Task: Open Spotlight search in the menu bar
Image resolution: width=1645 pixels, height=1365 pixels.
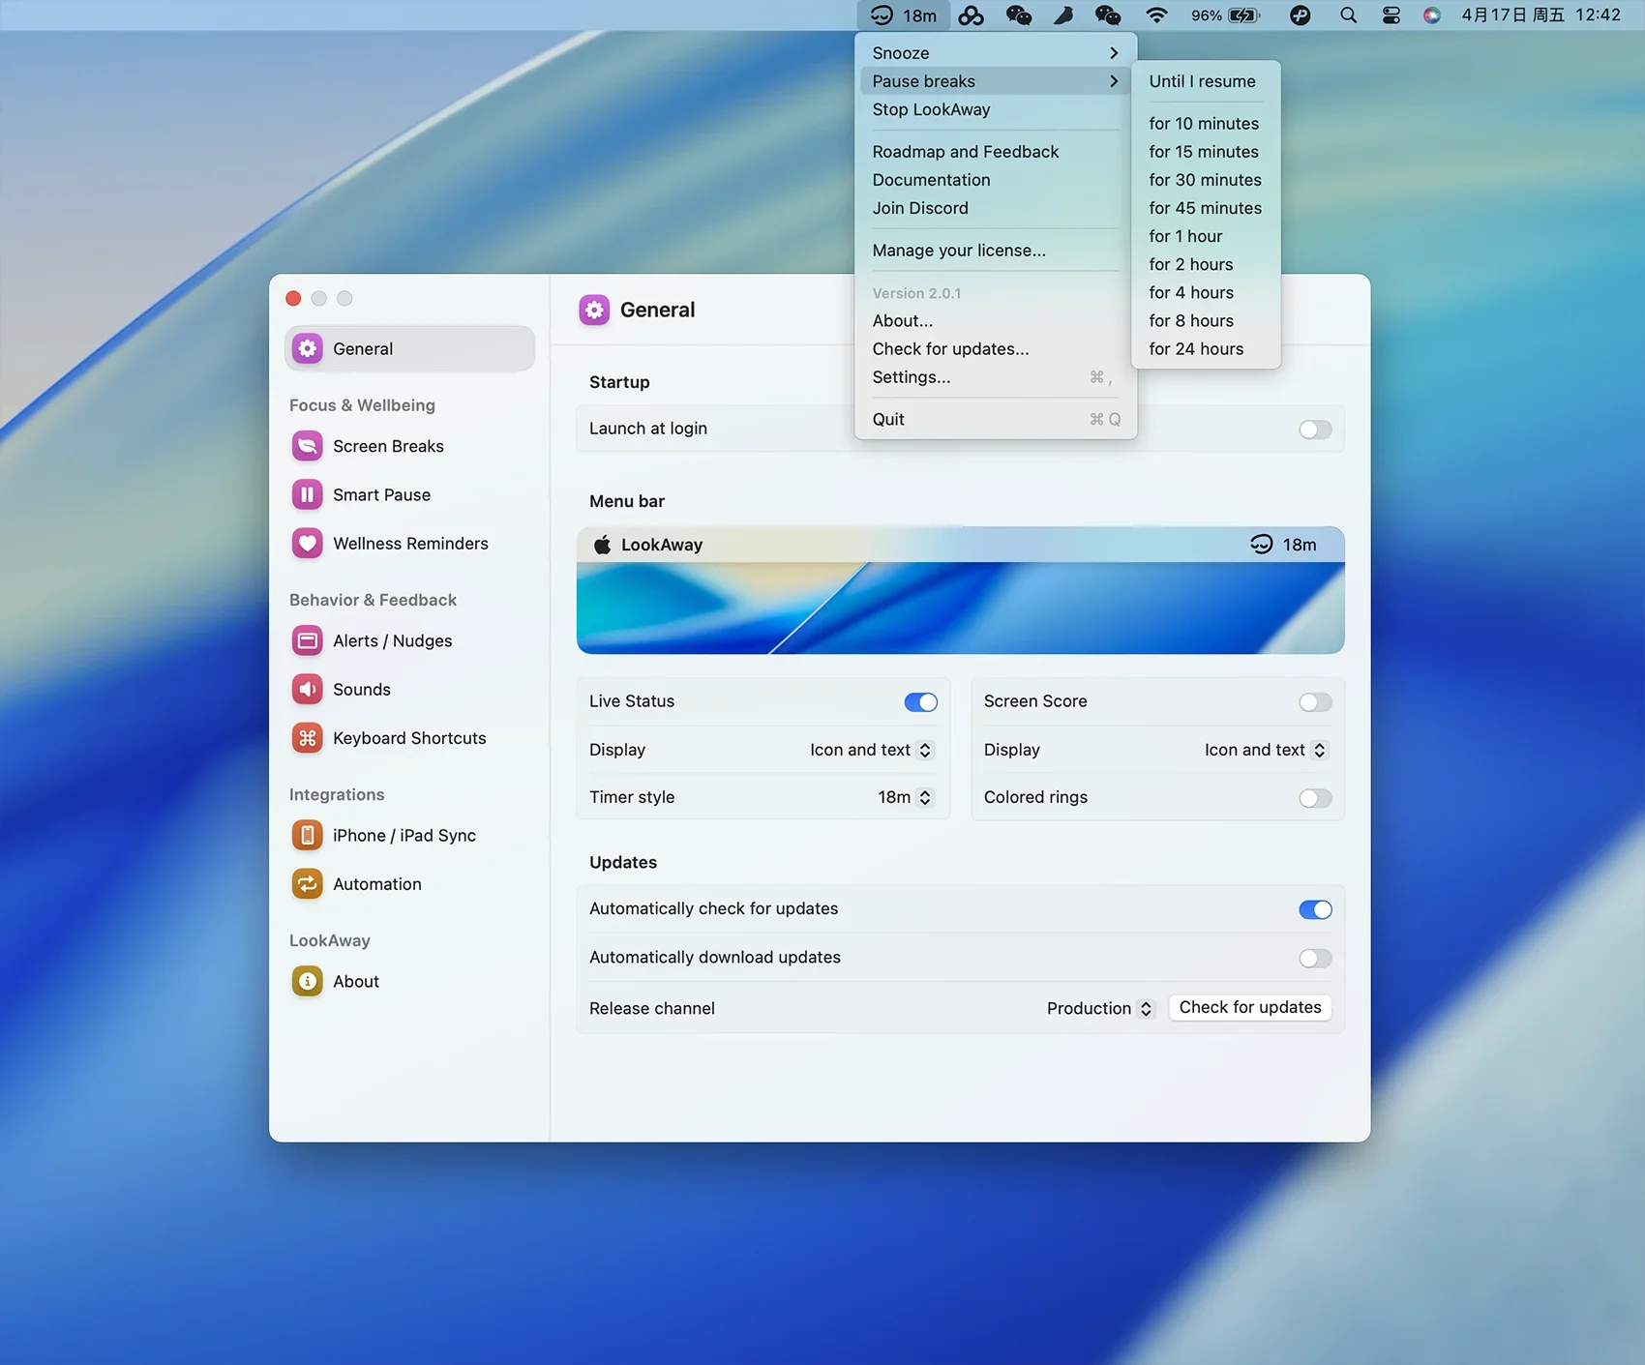Action: (1348, 15)
